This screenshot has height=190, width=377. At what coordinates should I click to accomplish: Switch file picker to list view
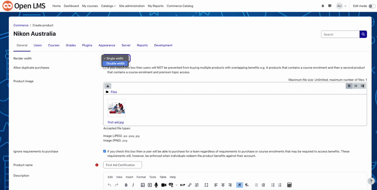[x=356, y=86]
